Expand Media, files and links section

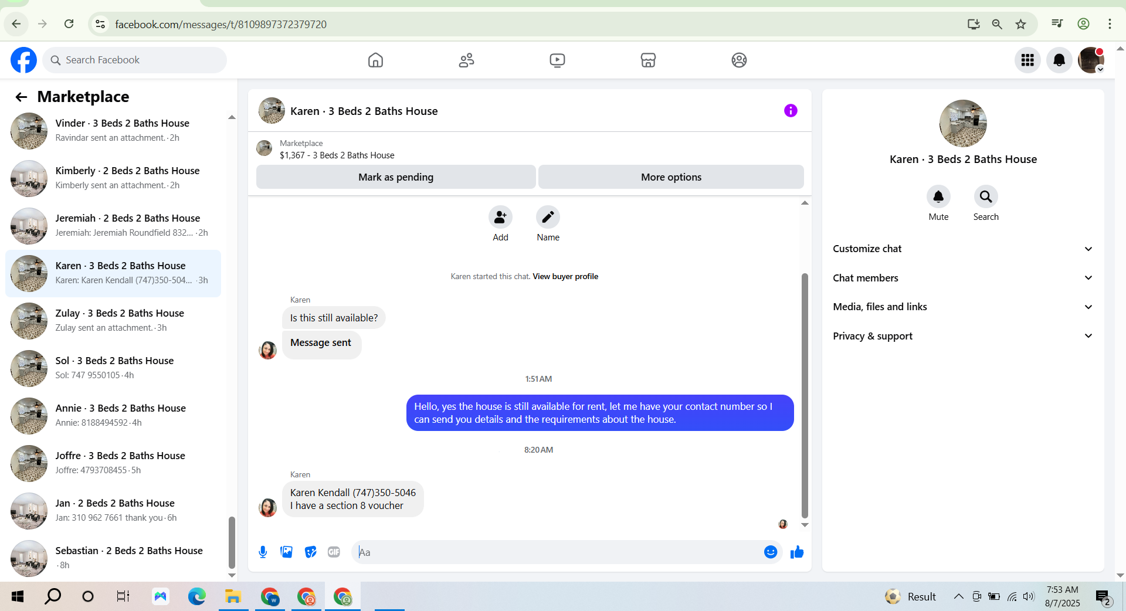click(x=963, y=307)
